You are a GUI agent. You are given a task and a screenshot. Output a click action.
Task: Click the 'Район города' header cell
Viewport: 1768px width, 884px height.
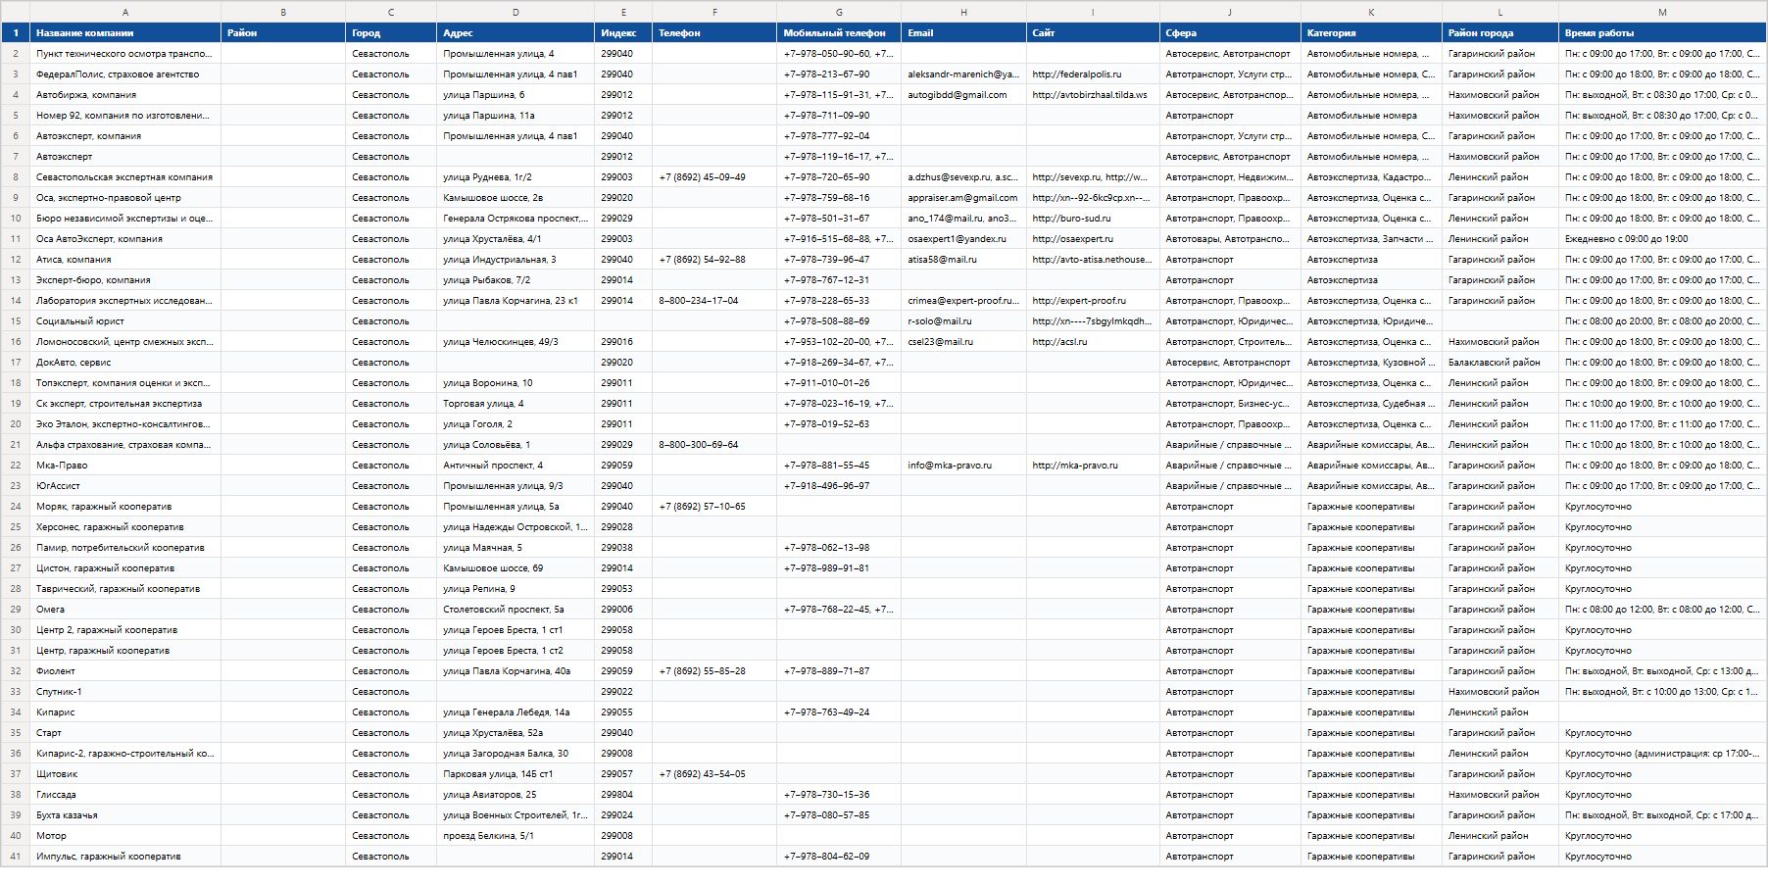click(x=1500, y=33)
